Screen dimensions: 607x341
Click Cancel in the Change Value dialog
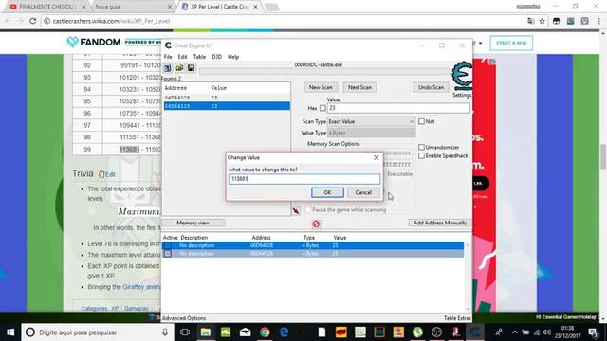point(363,192)
